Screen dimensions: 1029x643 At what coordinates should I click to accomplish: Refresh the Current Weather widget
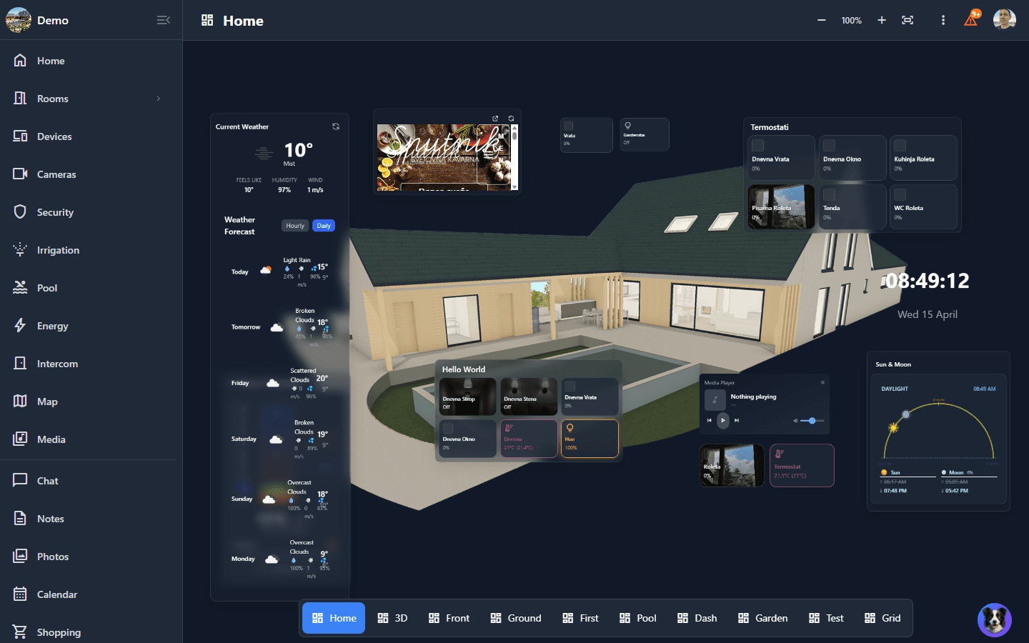(x=336, y=126)
